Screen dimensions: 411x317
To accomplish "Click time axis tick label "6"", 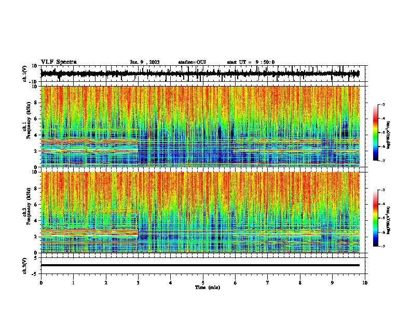I will [236, 283].
